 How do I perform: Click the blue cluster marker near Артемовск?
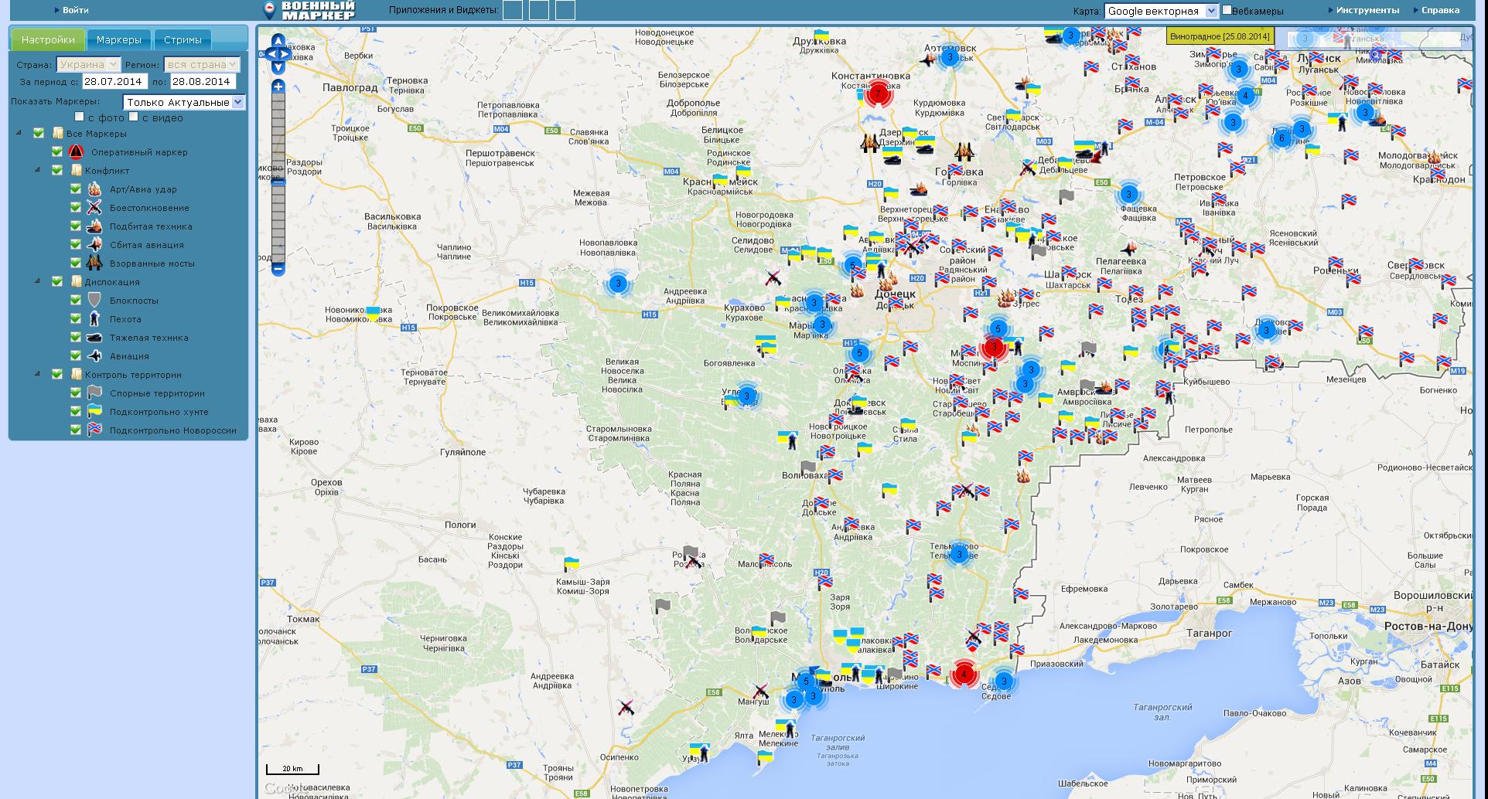point(950,58)
